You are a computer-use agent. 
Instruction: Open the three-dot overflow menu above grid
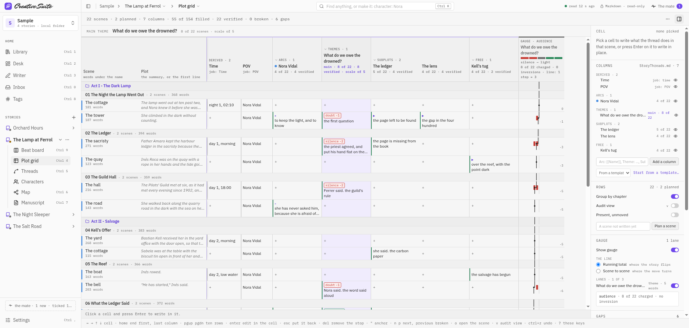coord(668,19)
